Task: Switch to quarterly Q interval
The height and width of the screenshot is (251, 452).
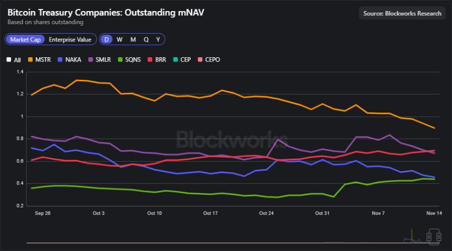Action: click(146, 39)
